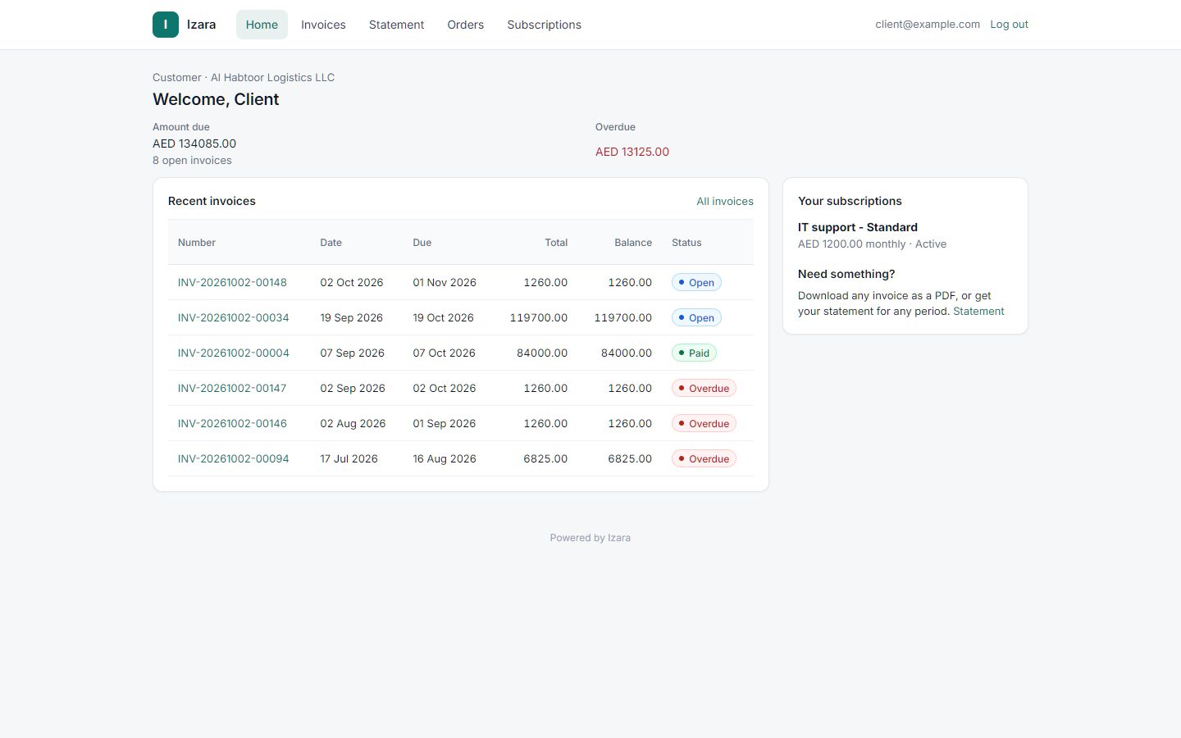Open the Home tab
This screenshot has height=738, width=1181.
[x=262, y=25]
